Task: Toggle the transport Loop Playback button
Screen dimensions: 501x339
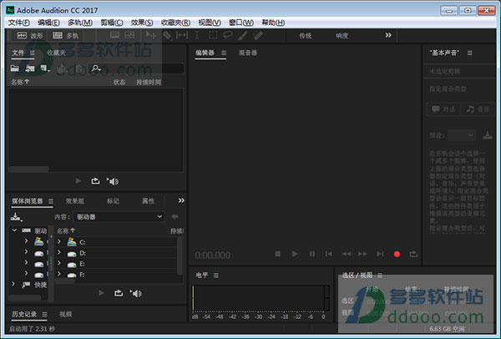Action: [x=414, y=254]
